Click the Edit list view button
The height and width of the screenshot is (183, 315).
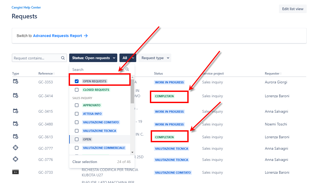293,9
